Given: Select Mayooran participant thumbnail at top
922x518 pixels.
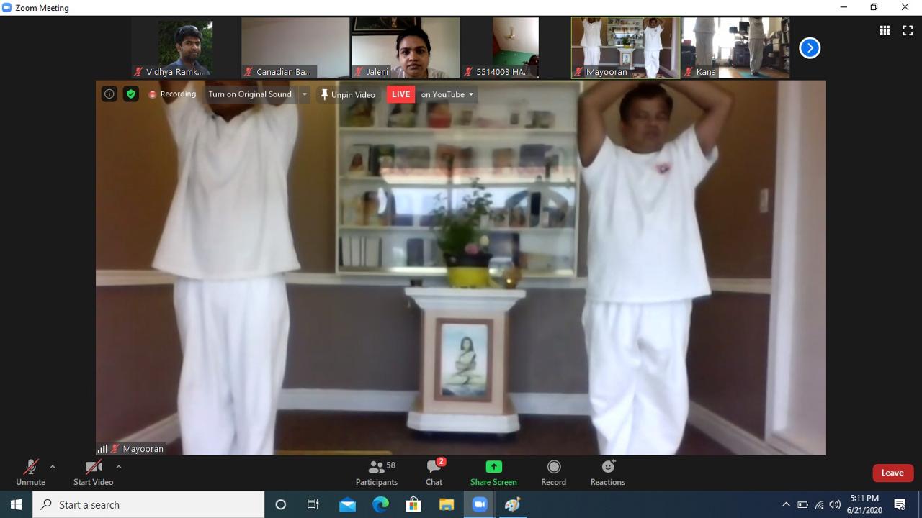Looking at the screenshot, I should (x=626, y=47).
